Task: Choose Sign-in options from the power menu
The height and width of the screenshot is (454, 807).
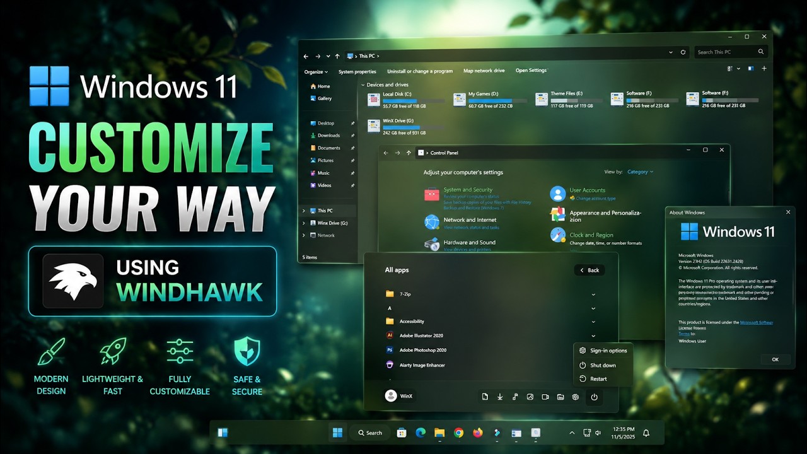Action: [603, 351]
